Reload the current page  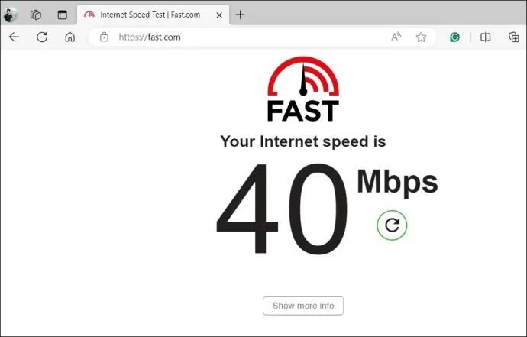[42, 37]
